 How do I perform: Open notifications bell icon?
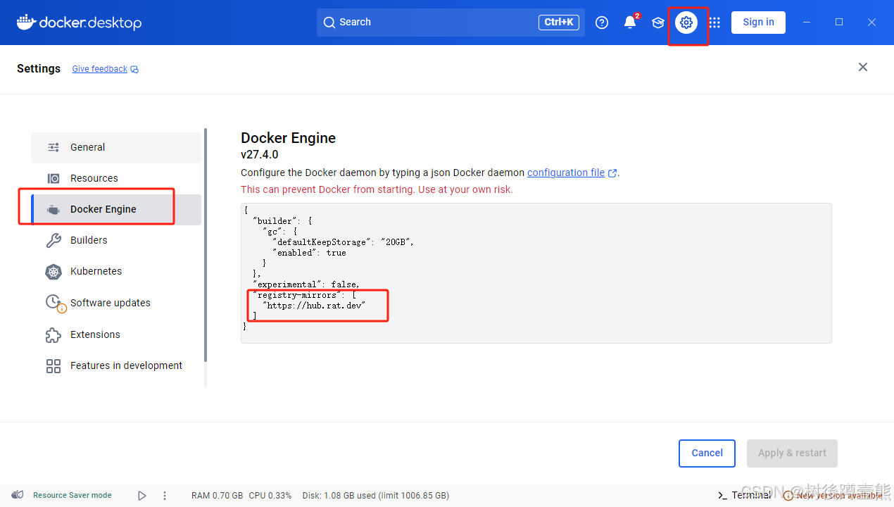(630, 23)
